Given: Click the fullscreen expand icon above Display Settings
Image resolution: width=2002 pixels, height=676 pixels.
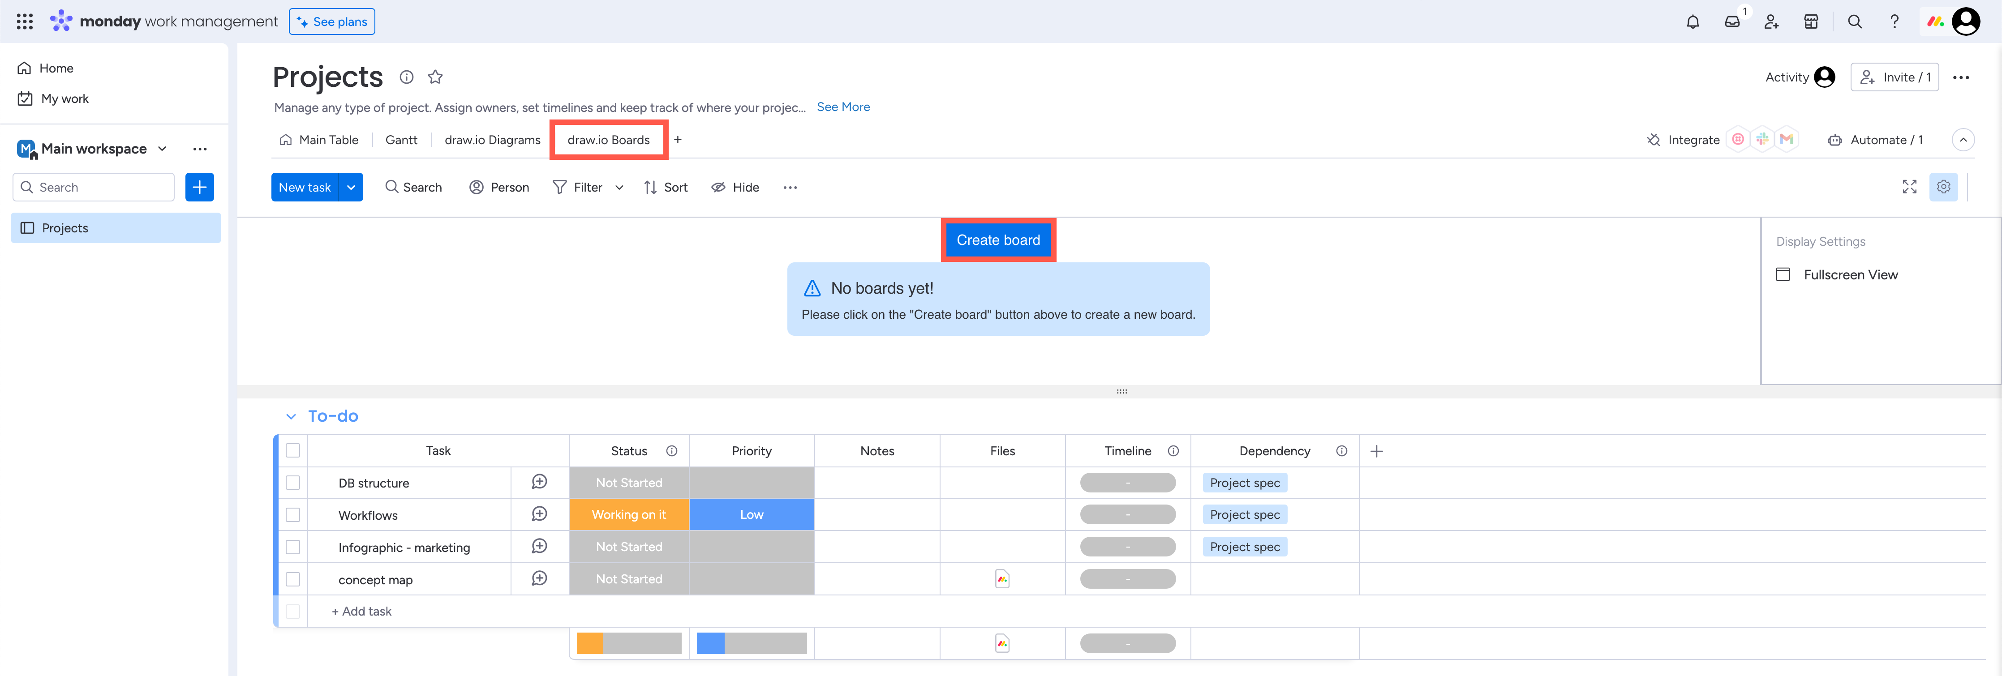Looking at the screenshot, I should point(1910,187).
